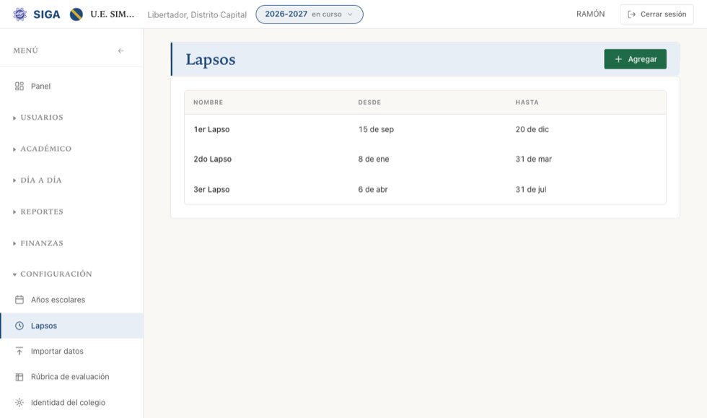Click the start date 15 de sep
The image size is (707, 418).
pyautogui.click(x=376, y=129)
